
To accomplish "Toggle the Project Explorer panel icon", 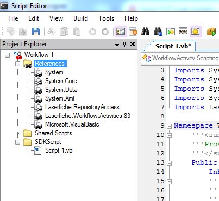I will tap(121, 32).
